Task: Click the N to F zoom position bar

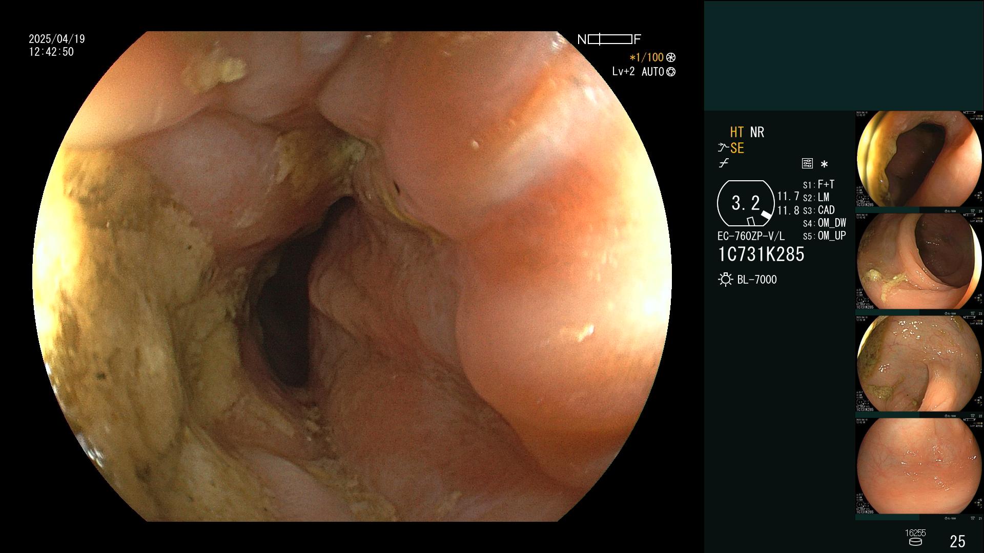Action: pos(609,39)
